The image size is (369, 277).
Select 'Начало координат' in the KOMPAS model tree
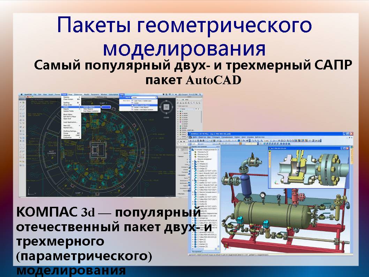point(204,159)
